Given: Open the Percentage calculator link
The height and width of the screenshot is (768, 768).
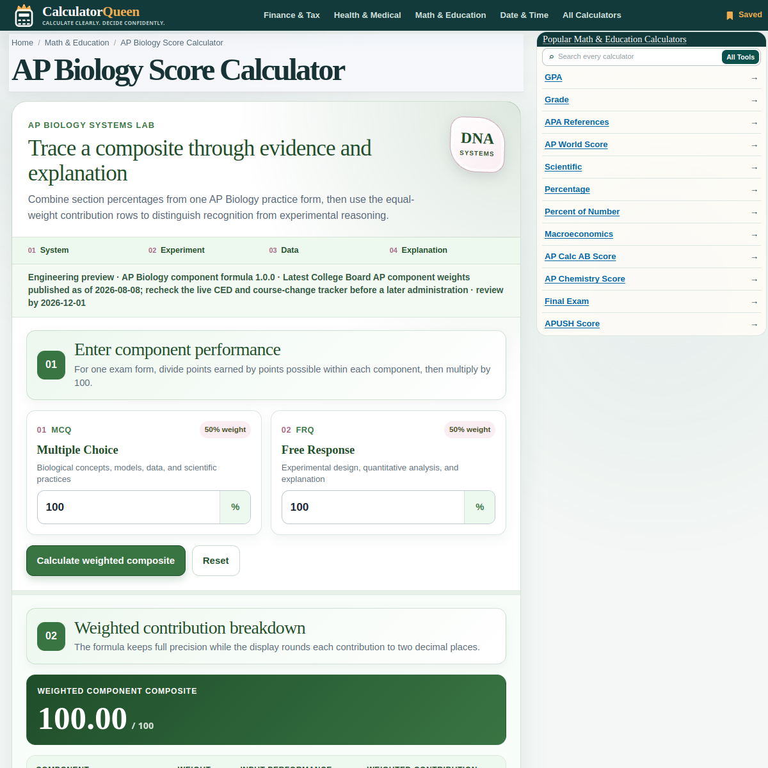Looking at the screenshot, I should click(567, 189).
